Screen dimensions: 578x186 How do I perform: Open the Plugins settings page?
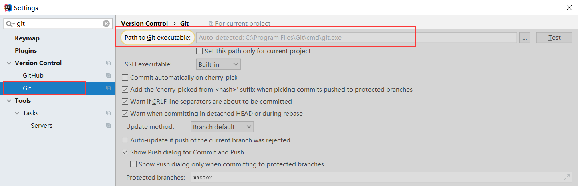[26, 51]
